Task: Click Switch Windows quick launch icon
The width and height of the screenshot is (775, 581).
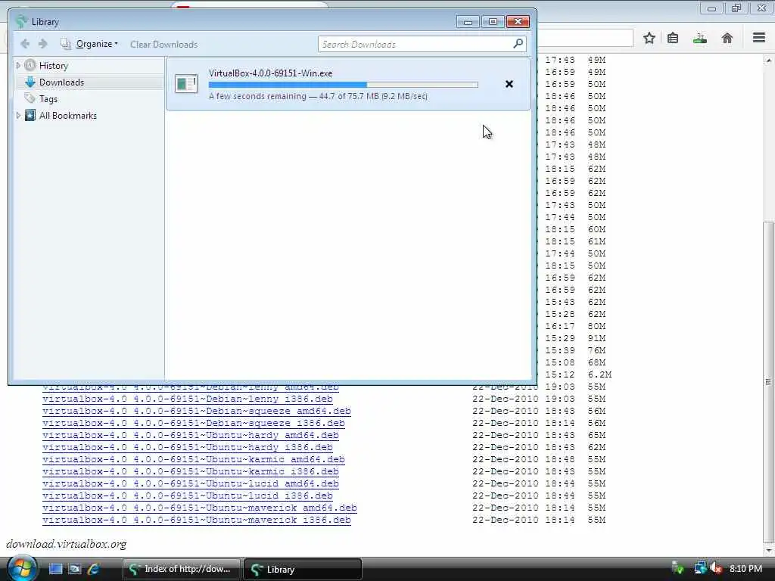Action: [x=74, y=569]
